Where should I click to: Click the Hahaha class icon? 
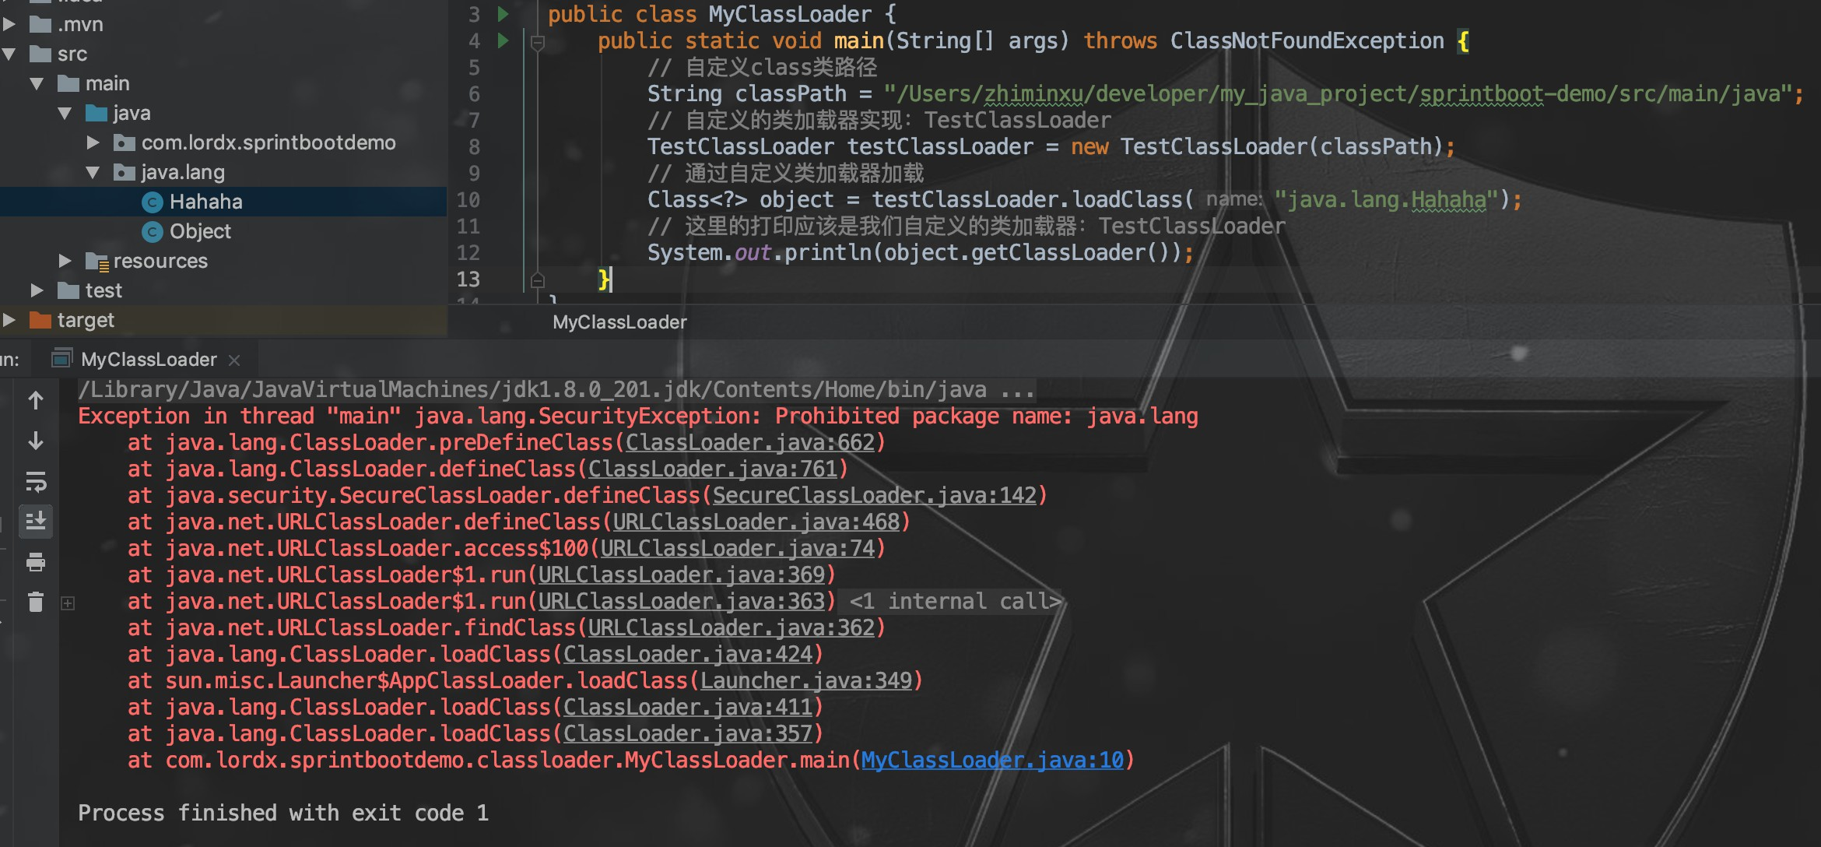153,202
